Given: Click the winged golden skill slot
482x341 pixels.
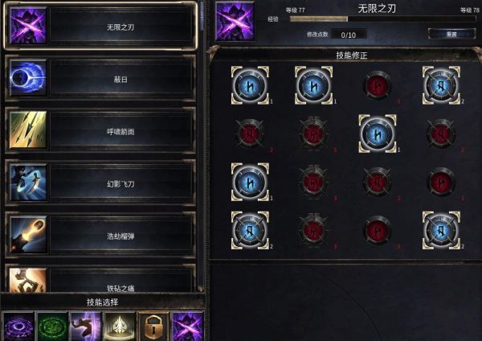Looking at the screenshot, I should coord(120,327).
